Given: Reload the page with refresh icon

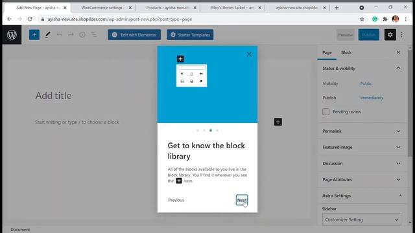Looking at the screenshot, I should click(30, 19).
